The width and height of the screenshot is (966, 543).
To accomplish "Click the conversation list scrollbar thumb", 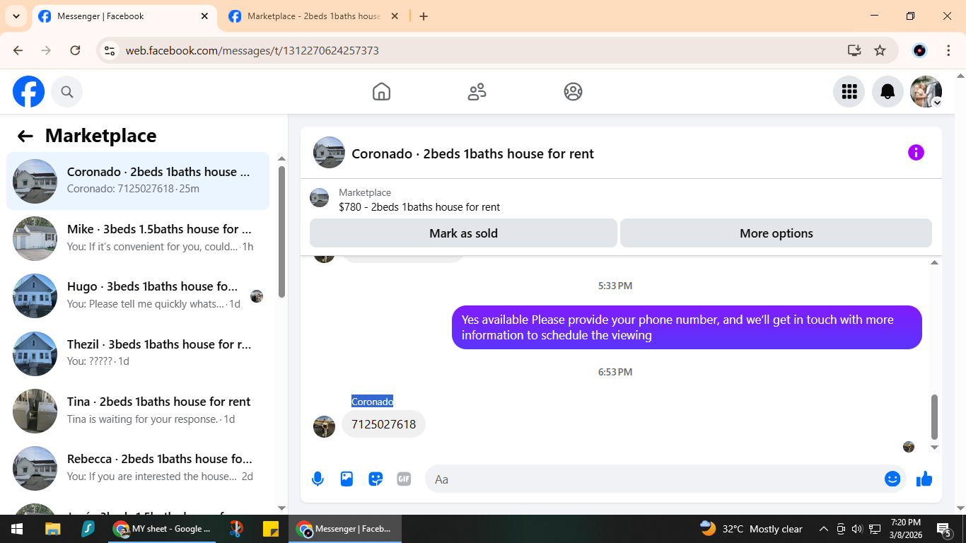I will (282, 232).
